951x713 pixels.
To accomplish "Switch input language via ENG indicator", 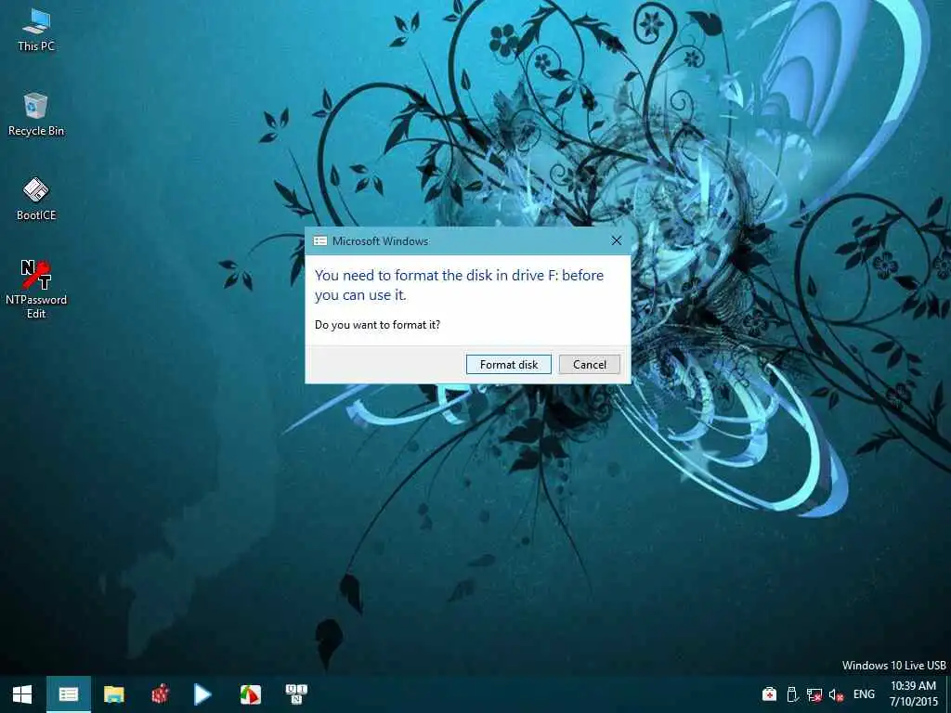I will point(864,694).
